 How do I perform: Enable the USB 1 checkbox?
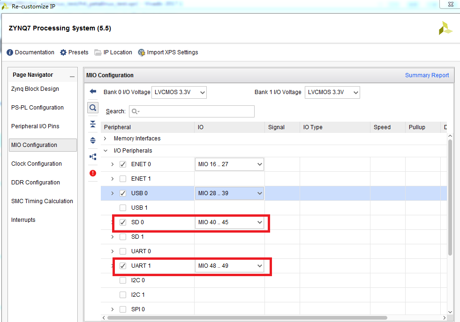point(123,208)
